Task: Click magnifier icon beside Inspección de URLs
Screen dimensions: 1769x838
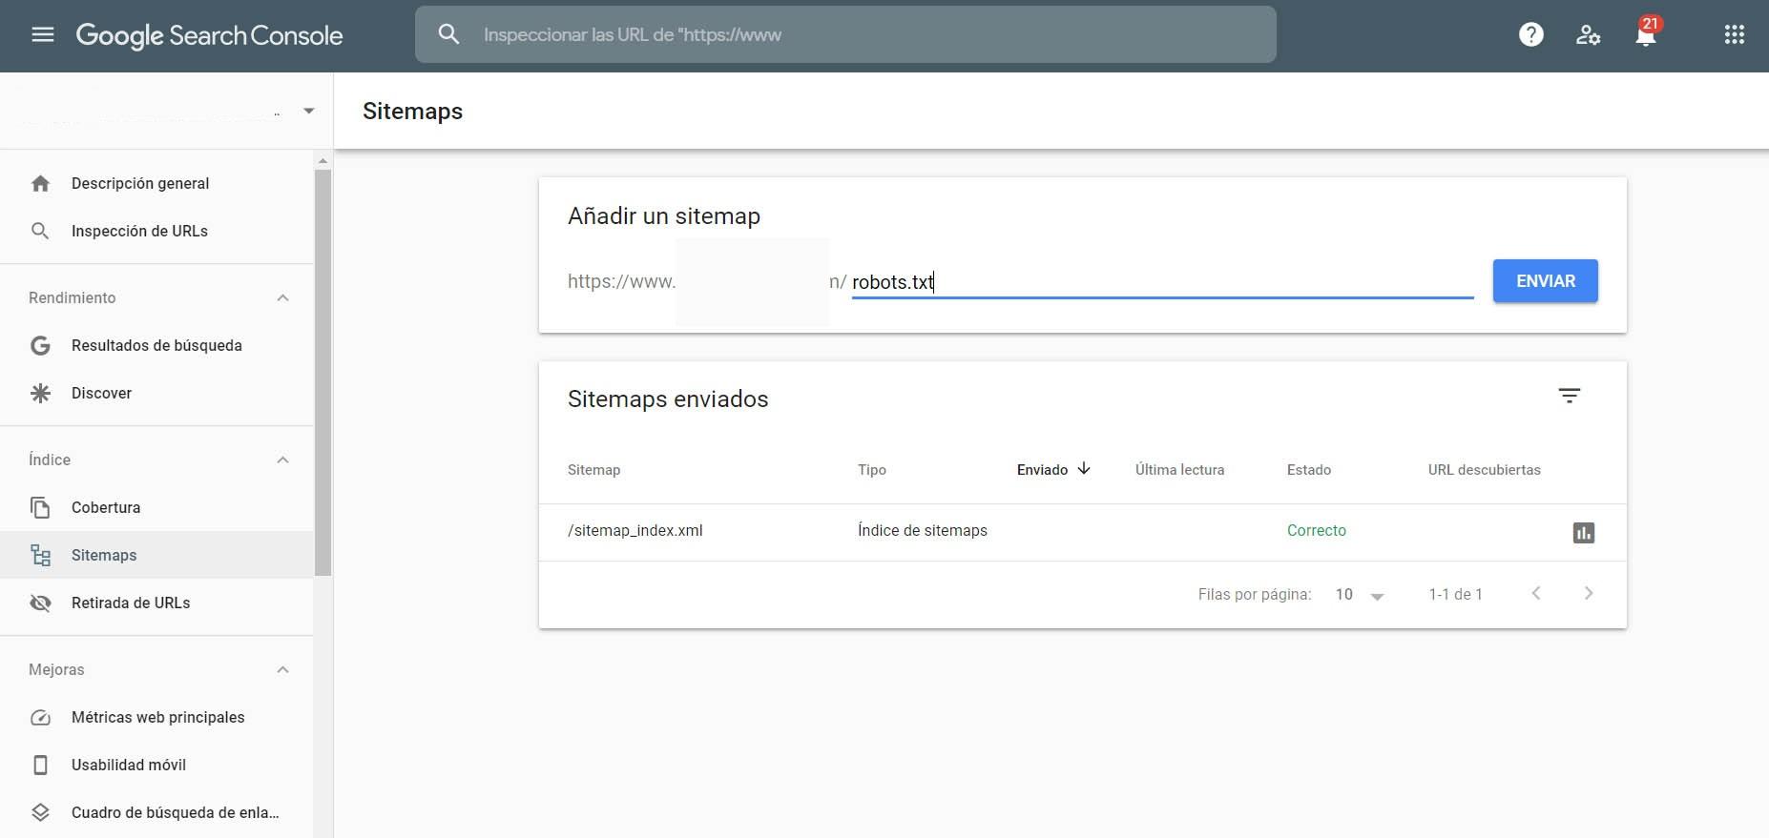Action: pyautogui.click(x=40, y=231)
